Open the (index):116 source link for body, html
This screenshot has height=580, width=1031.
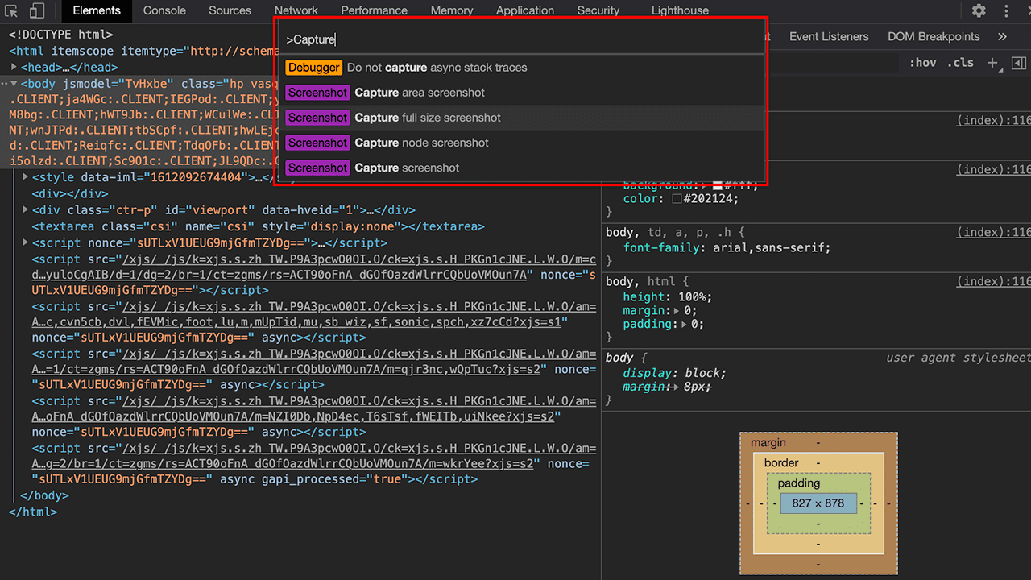click(993, 282)
